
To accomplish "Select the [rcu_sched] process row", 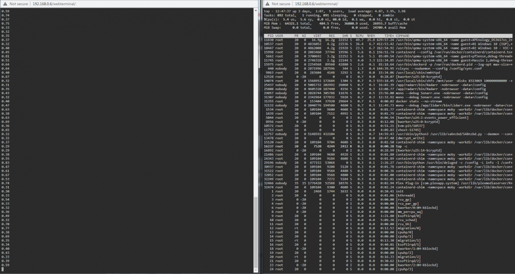I will 388,220.
